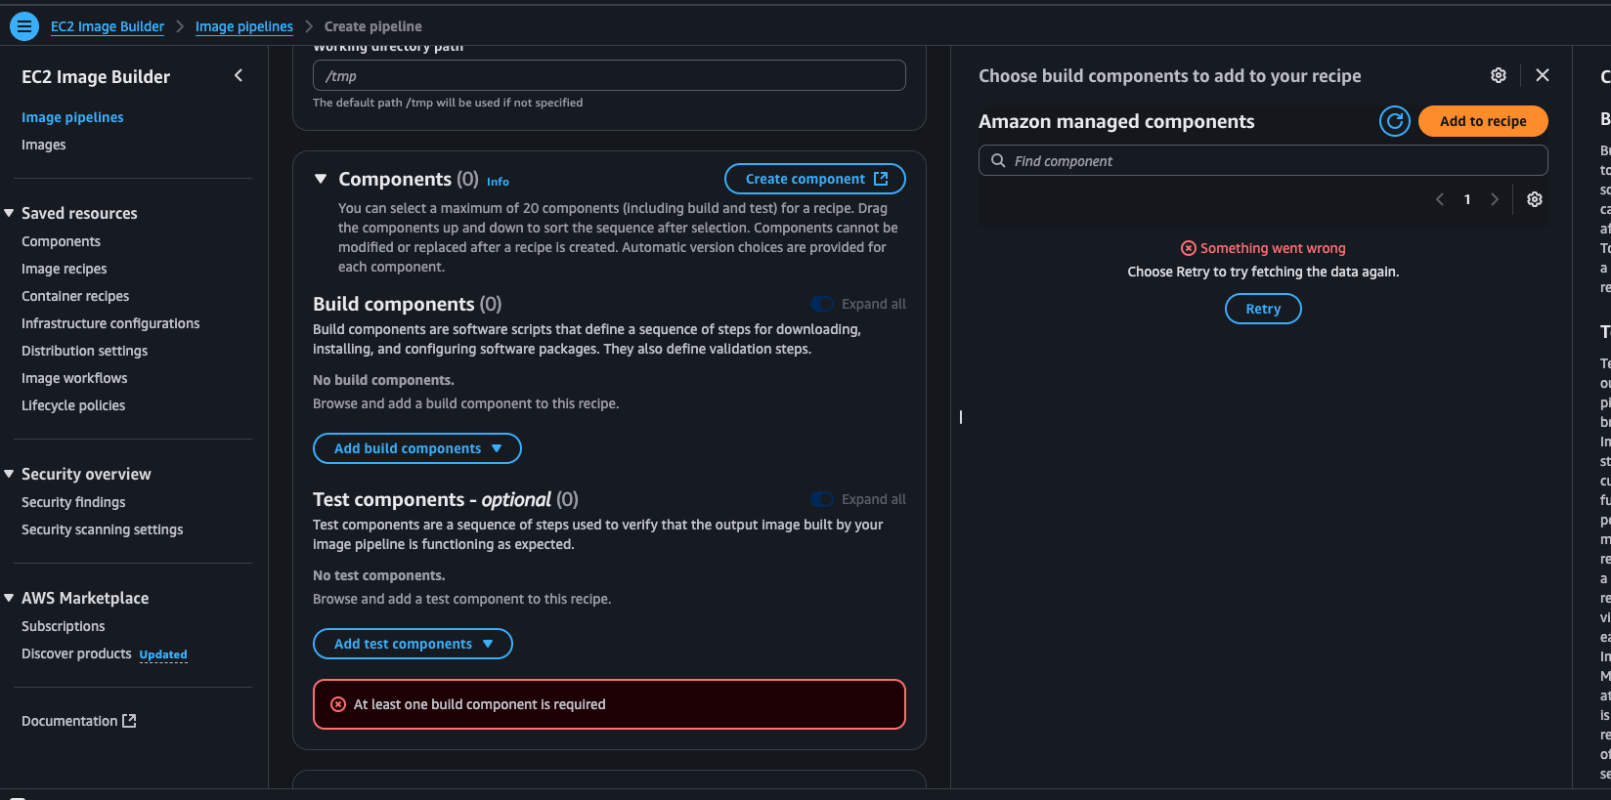The image size is (1611, 800).
Task: Click the working directory path field
Action: pyautogui.click(x=609, y=75)
